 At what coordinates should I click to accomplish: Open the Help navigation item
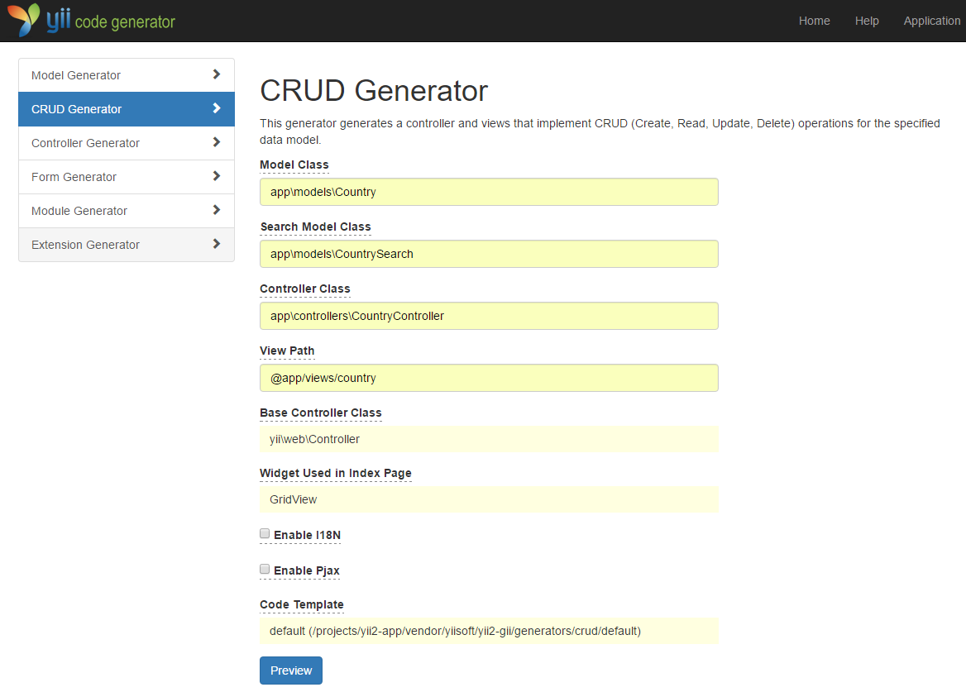click(867, 21)
